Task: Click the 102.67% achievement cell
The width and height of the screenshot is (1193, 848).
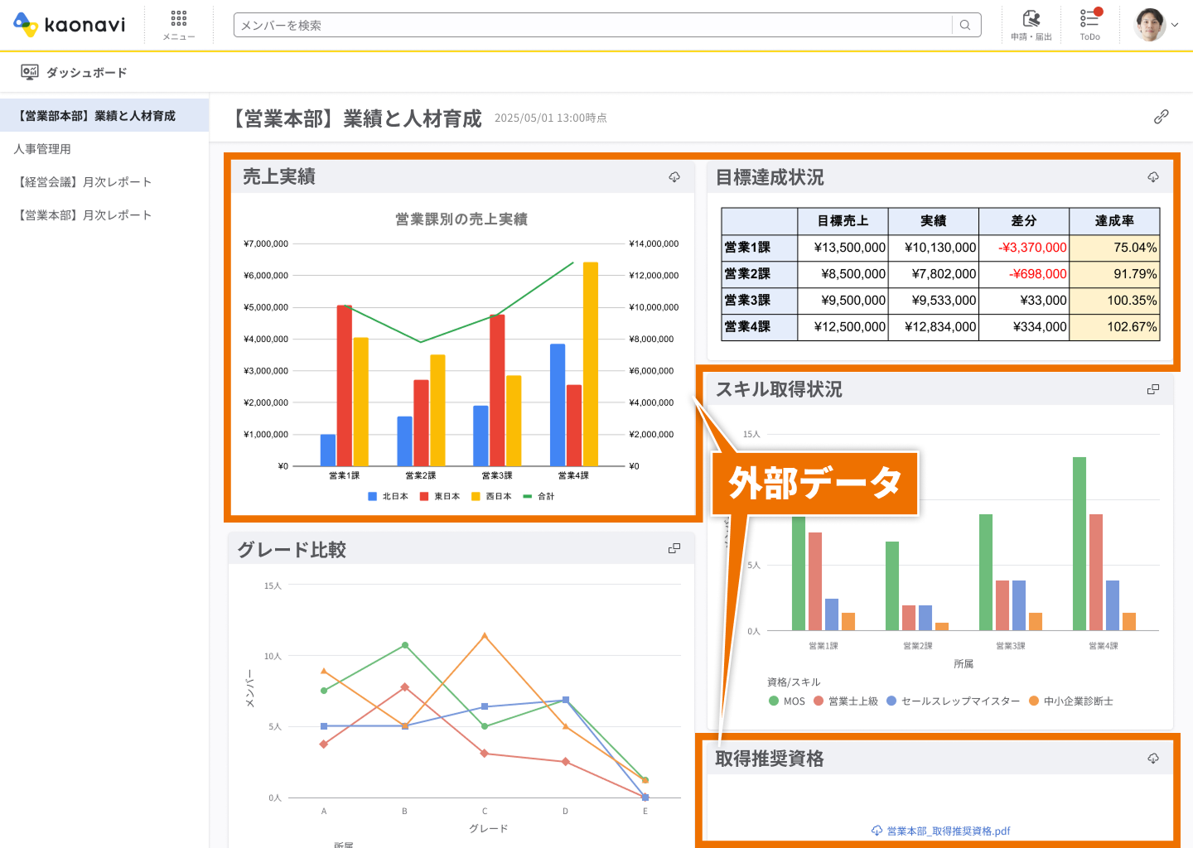Action: 1114,327
